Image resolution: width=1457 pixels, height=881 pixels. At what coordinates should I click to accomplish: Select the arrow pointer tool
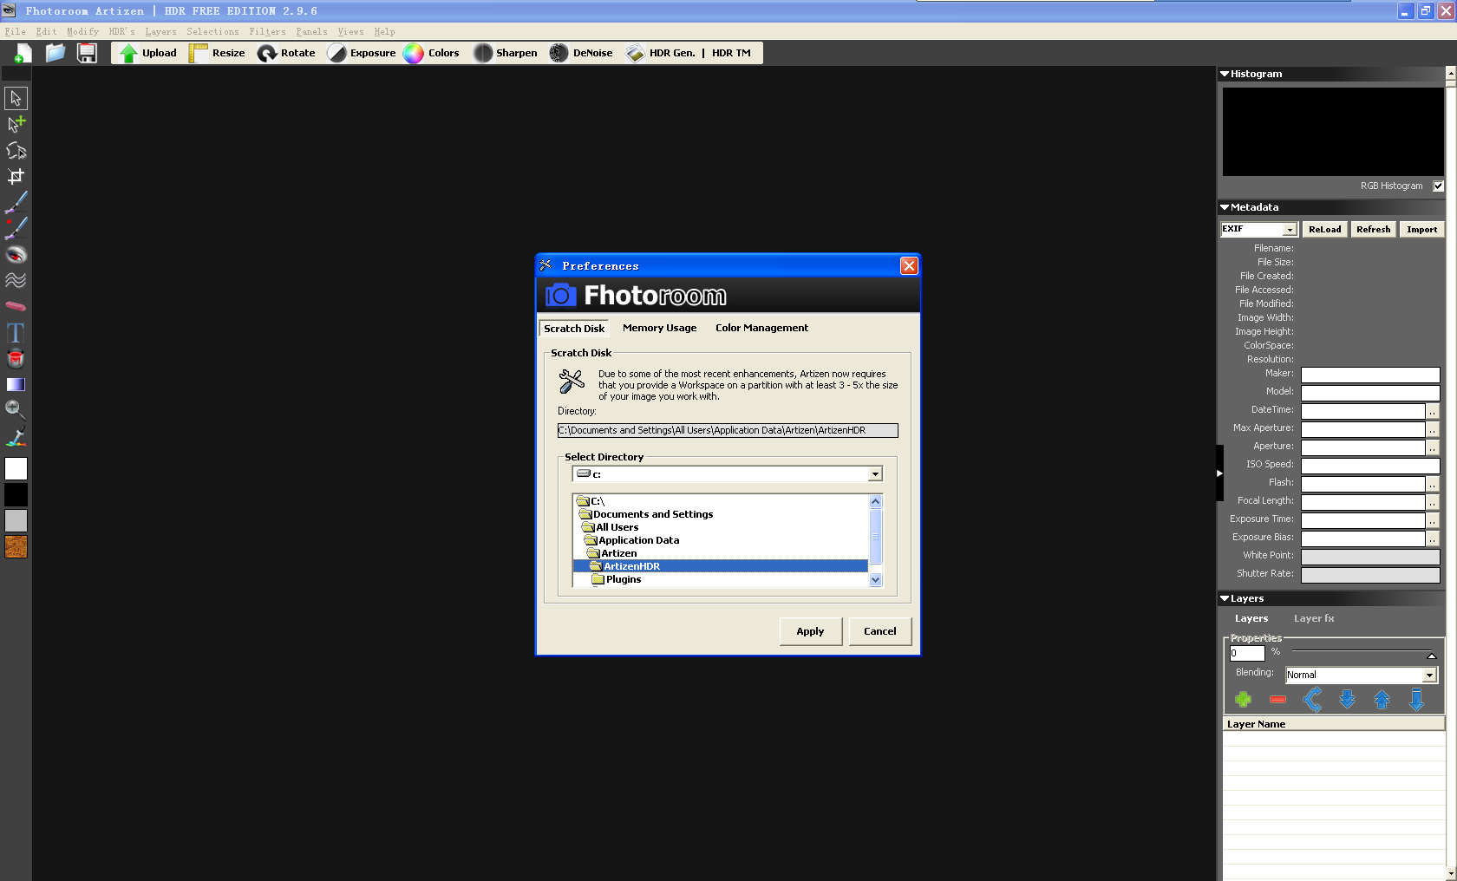pyautogui.click(x=16, y=98)
